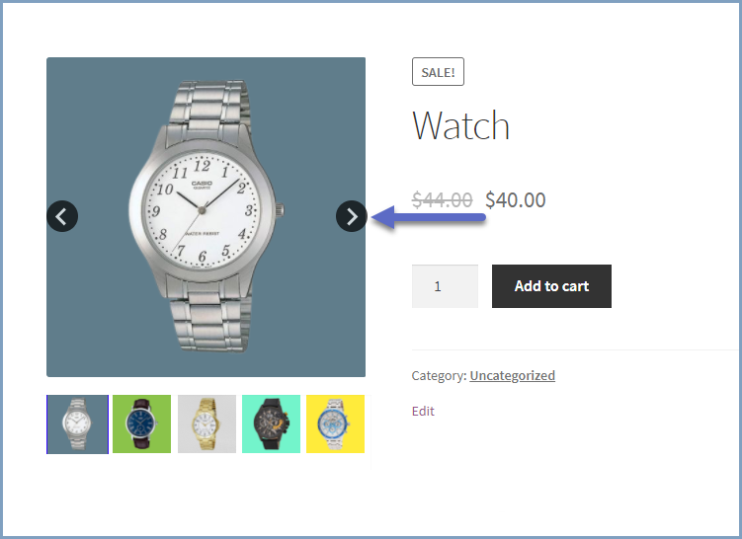Focus the quantity input field
The width and height of the screenshot is (742, 539).
445,286
